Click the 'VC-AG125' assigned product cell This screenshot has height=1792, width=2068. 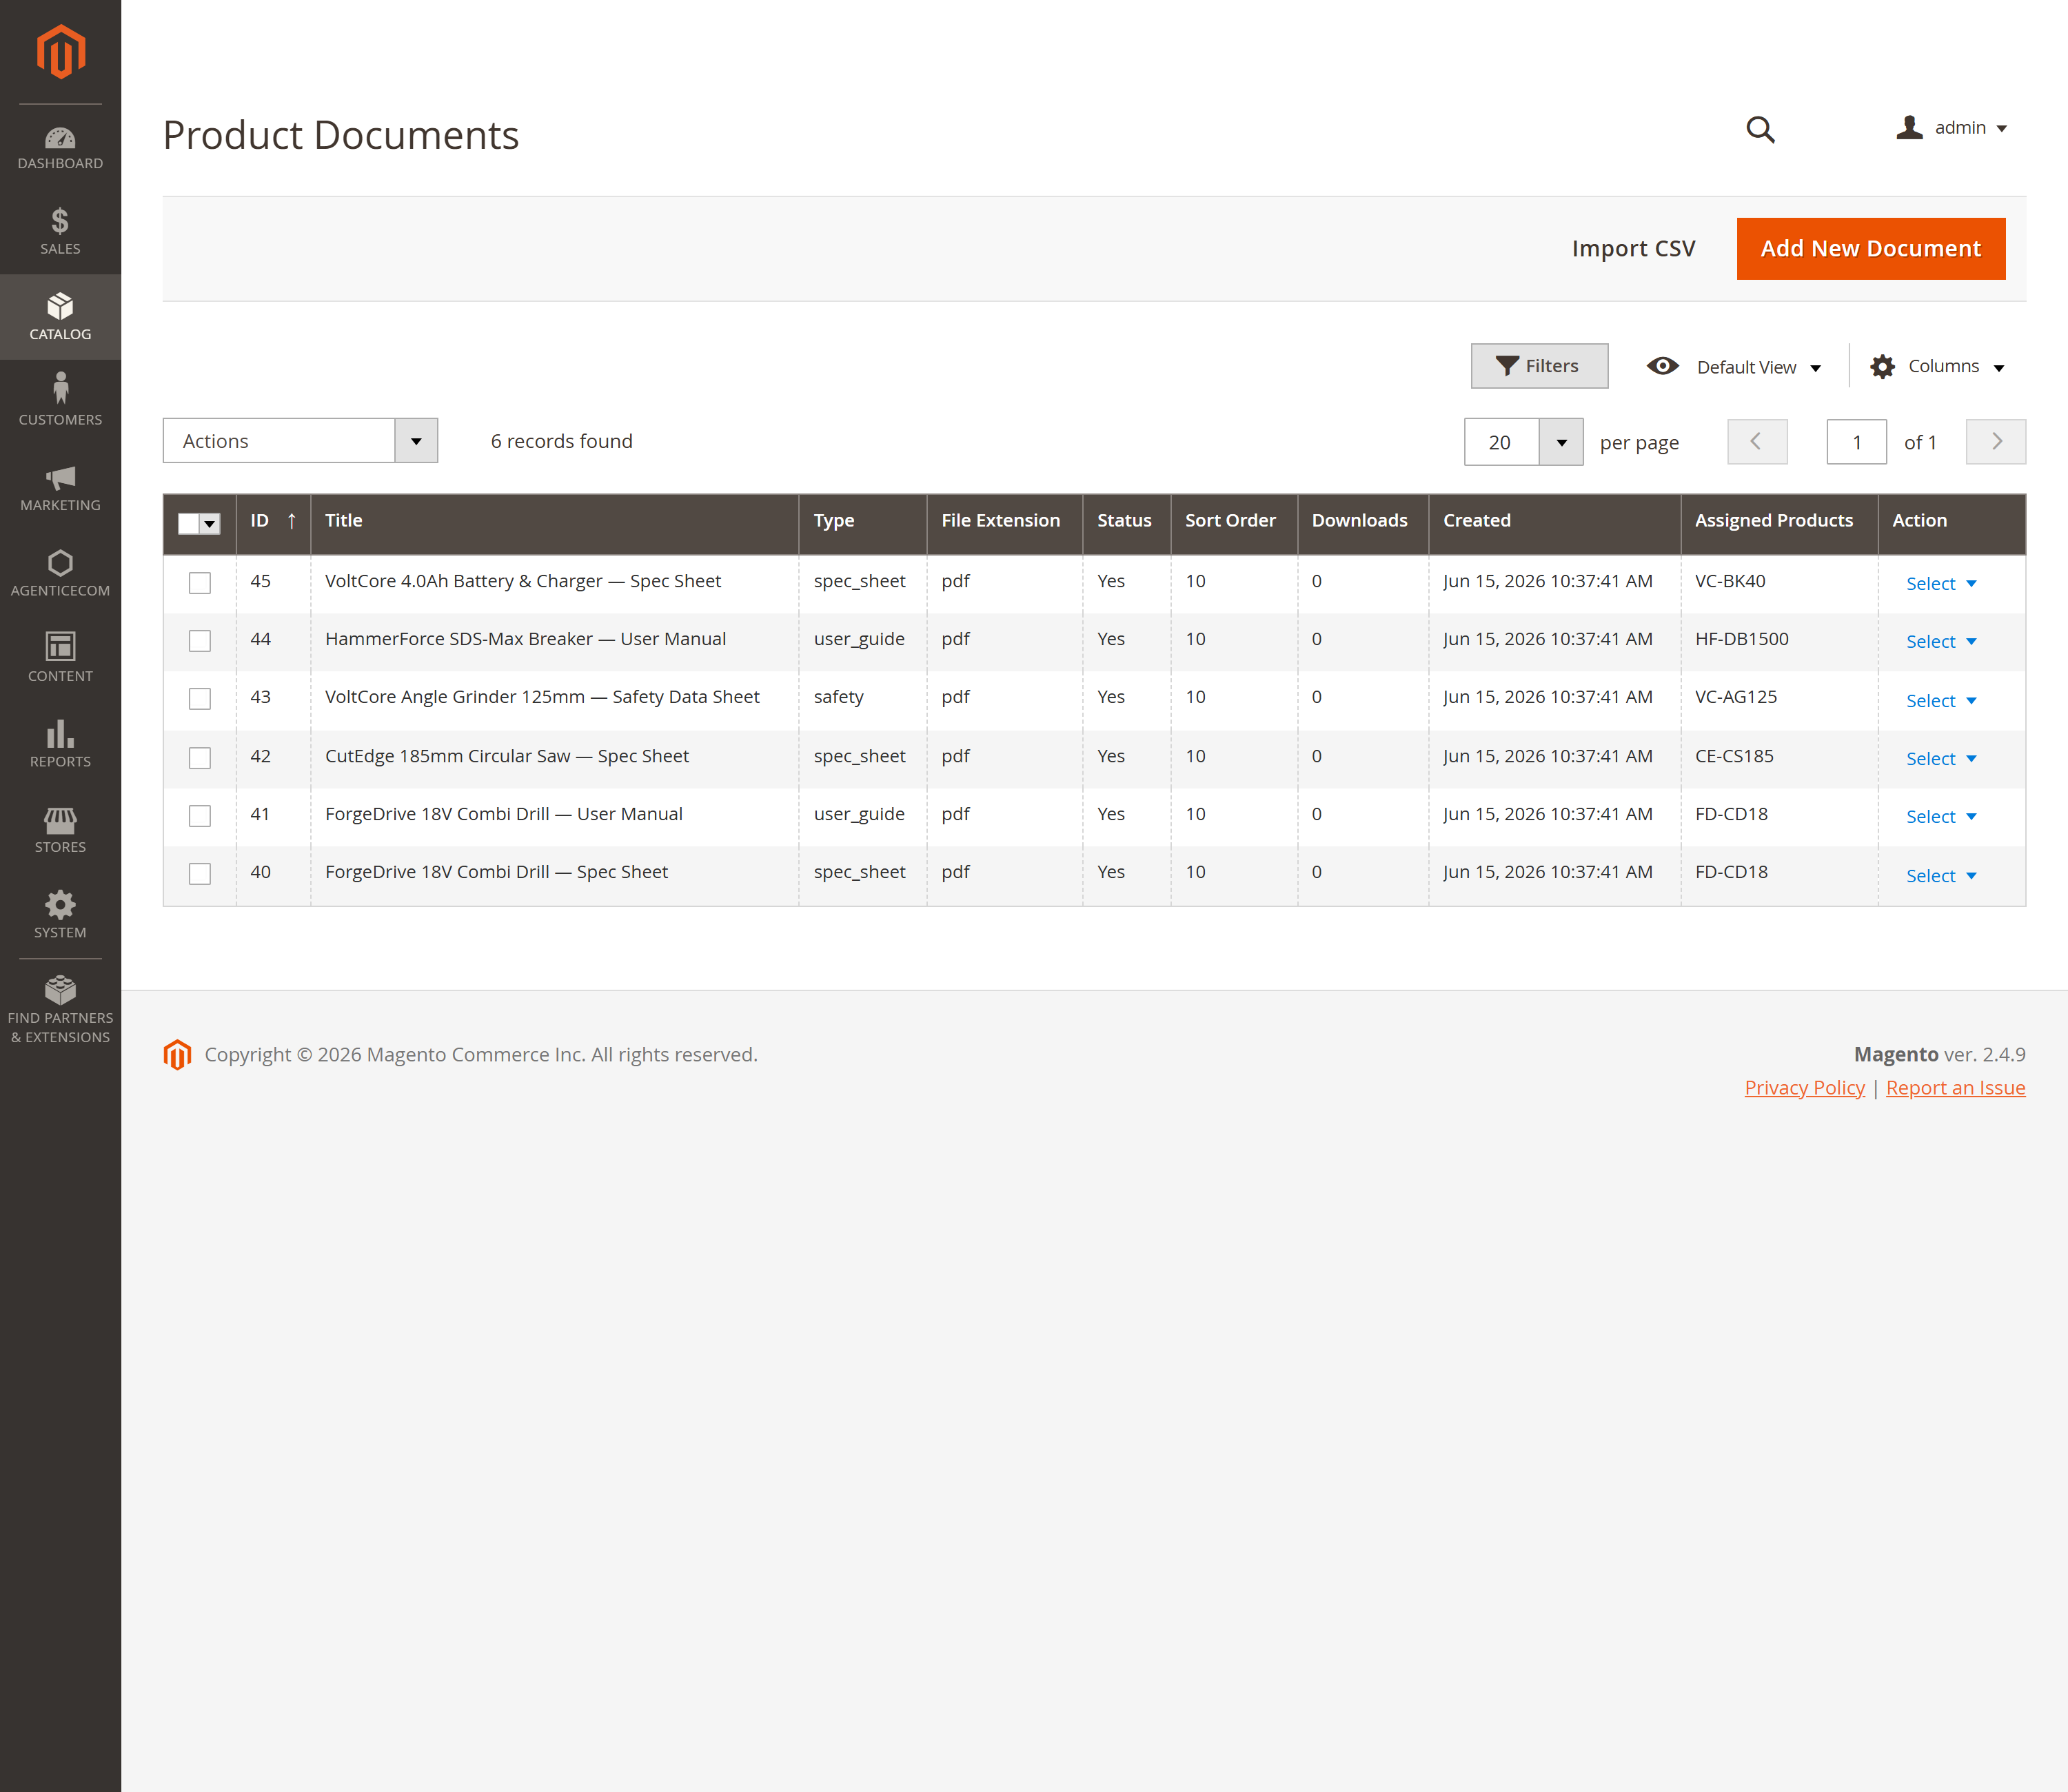(1736, 697)
